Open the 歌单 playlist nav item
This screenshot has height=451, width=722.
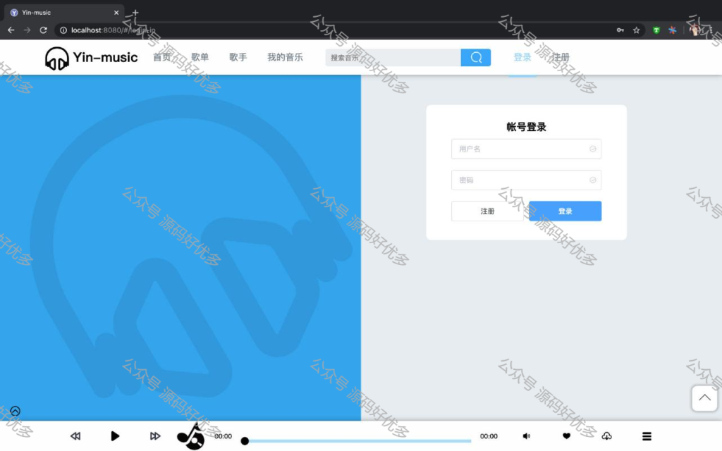tap(200, 57)
